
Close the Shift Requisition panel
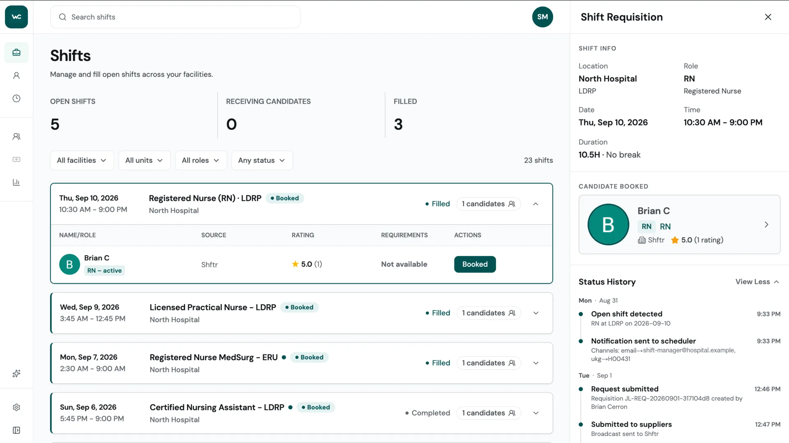click(768, 17)
